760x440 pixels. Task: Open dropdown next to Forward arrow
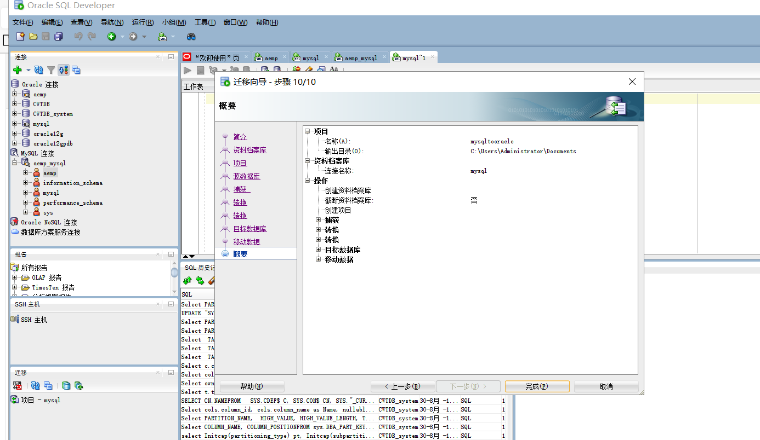[144, 37]
